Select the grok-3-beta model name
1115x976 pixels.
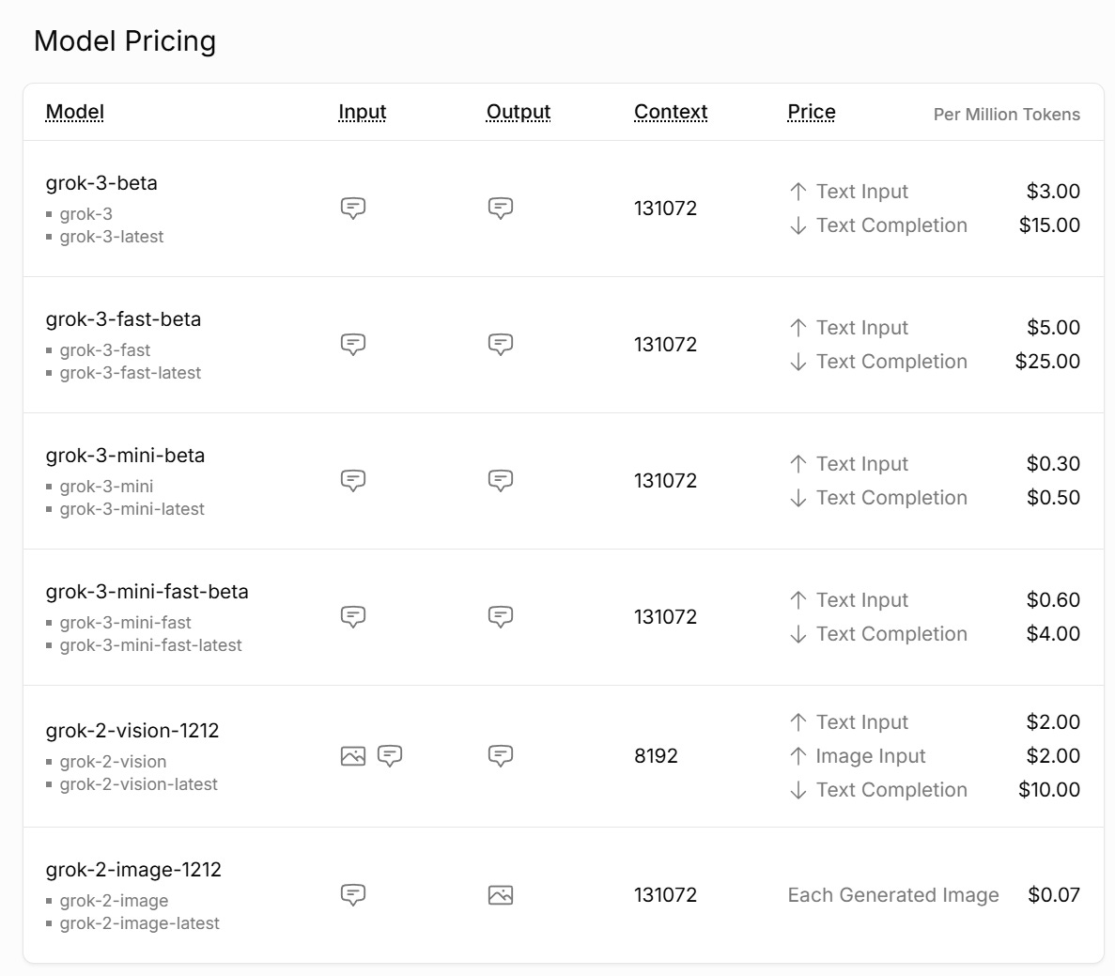pyautogui.click(x=101, y=183)
